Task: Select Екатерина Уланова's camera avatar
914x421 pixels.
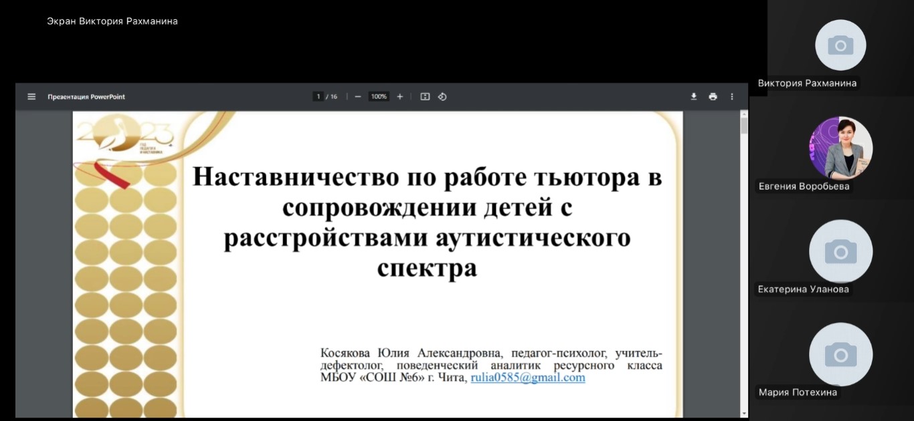Action: (x=840, y=252)
